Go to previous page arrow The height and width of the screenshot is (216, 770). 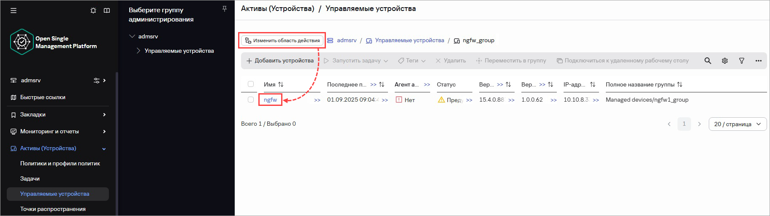(669, 124)
